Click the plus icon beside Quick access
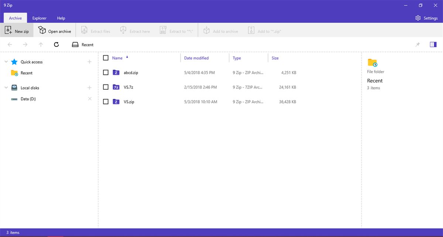 pyautogui.click(x=89, y=62)
